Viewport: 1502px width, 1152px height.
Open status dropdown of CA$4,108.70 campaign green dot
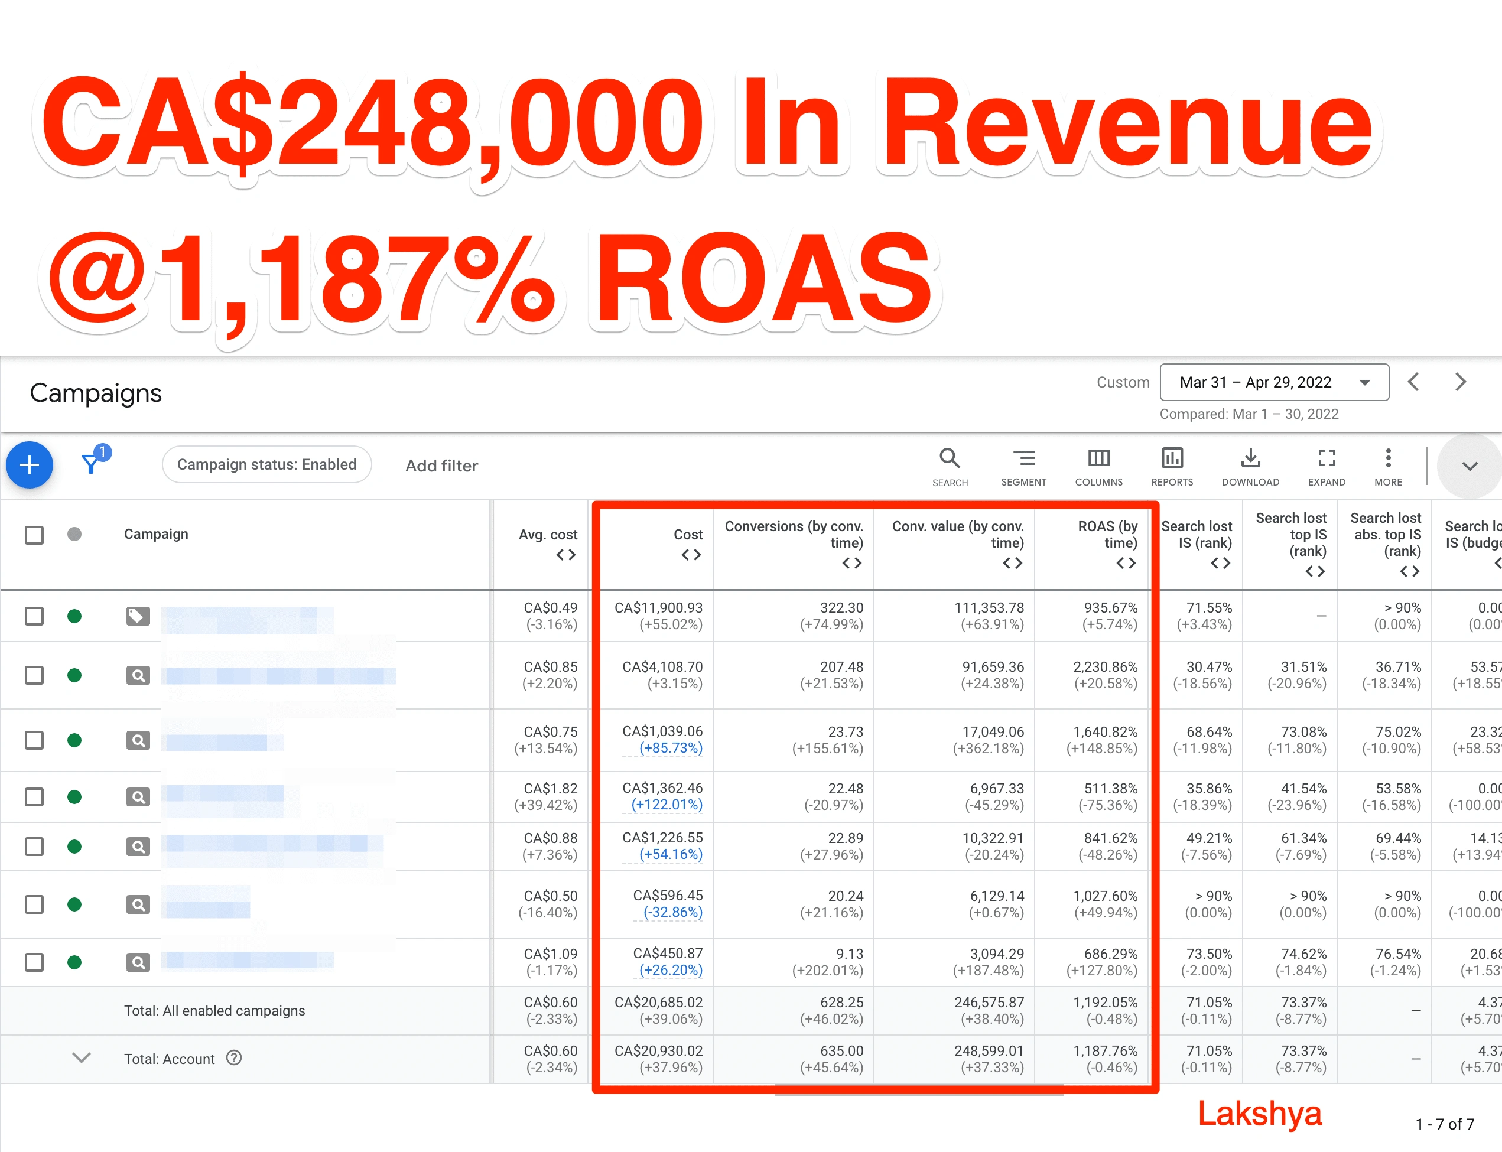point(75,675)
